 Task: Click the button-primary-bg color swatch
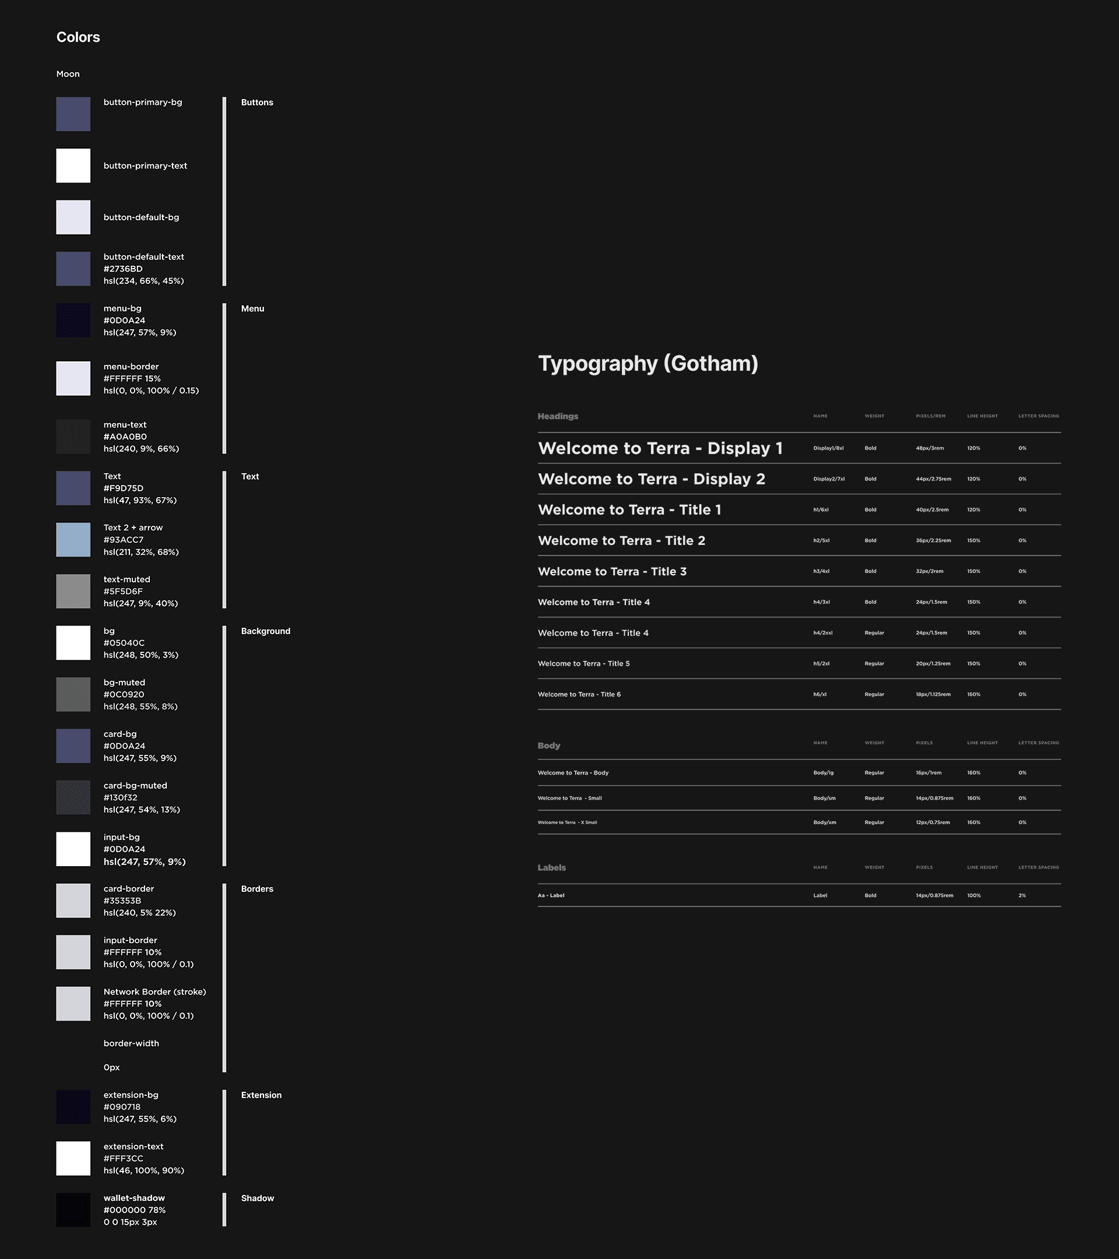pos(73,114)
